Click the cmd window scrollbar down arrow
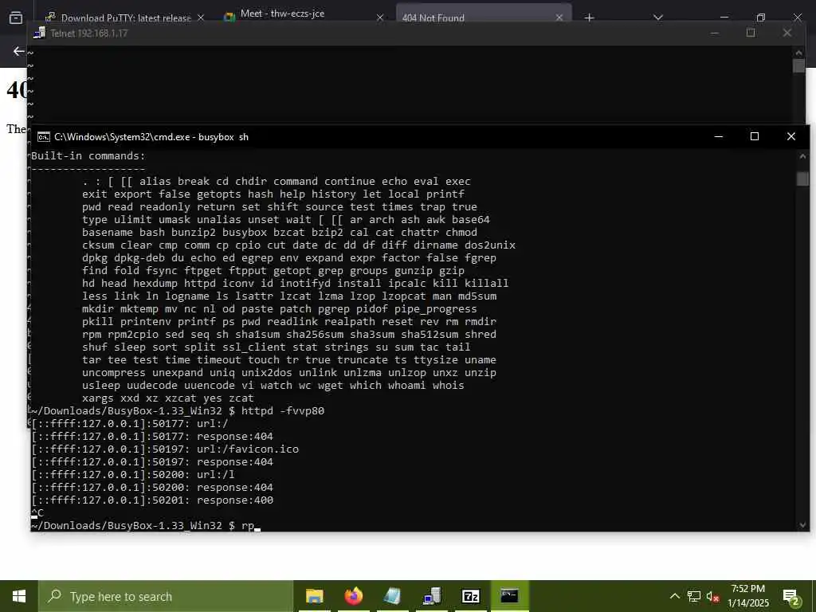816x612 pixels. tap(802, 524)
